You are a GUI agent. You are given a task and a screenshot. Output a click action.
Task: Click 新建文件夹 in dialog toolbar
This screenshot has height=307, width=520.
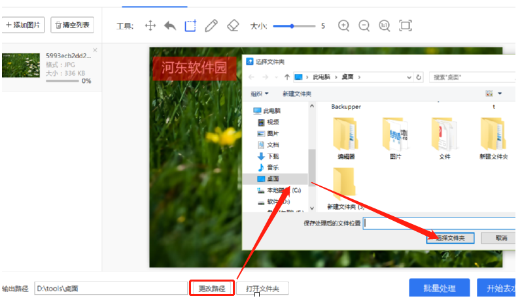(x=297, y=94)
